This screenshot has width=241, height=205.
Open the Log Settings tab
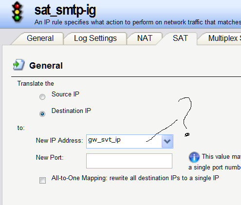[95, 38]
